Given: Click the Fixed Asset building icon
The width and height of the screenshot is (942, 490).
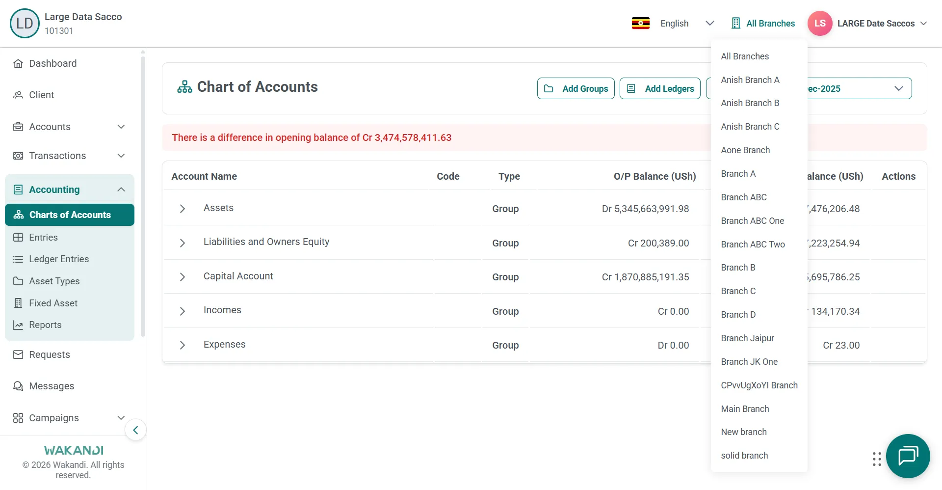Looking at the screenshot, I should pos(18,303).
